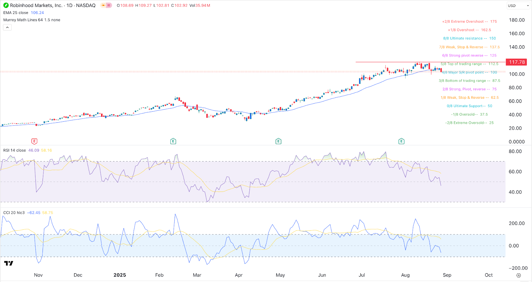Screen dimensions: 532x282
Task: Click the February earnings E marker
Action: tap(173, 141)
